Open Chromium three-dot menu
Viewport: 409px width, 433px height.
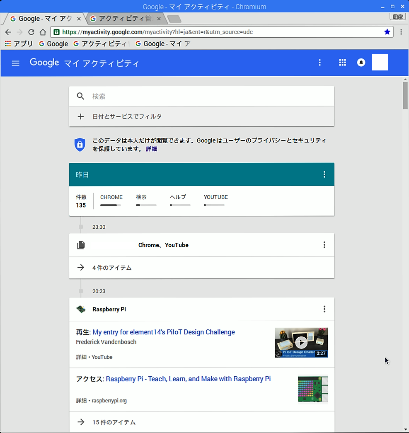click(401, 32)
